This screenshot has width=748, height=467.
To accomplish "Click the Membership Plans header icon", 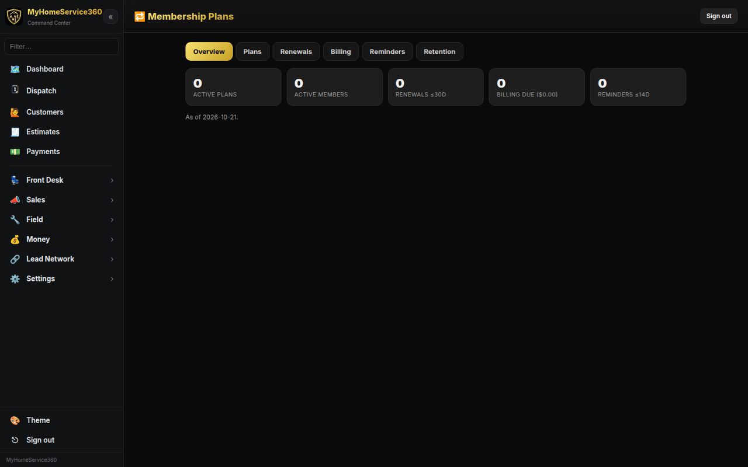I will click(x=140, y=16).
